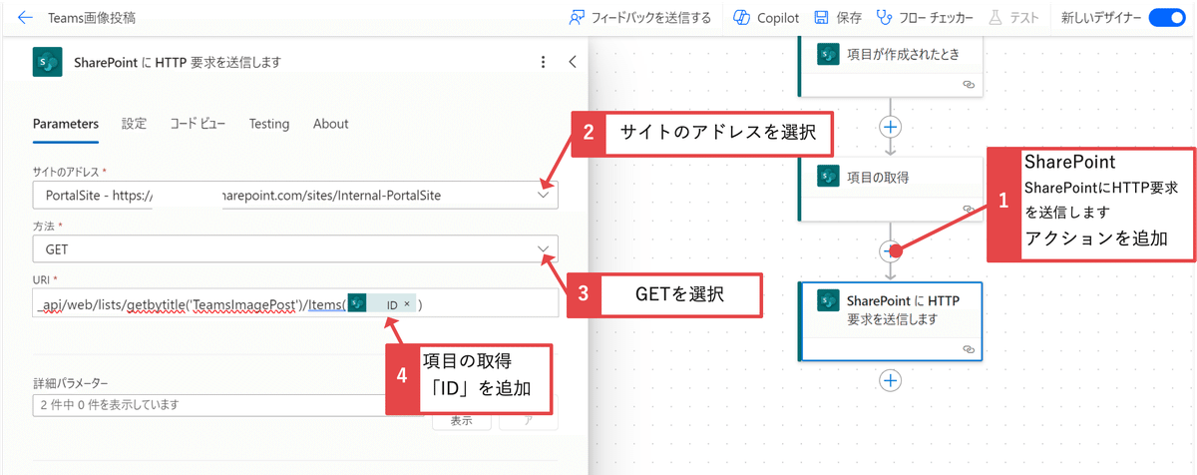The width and height of the screenshot is (1197, 475).
Task: Click the SharePoint icon on the HTTP request card
Action: (x=828, y=300)
